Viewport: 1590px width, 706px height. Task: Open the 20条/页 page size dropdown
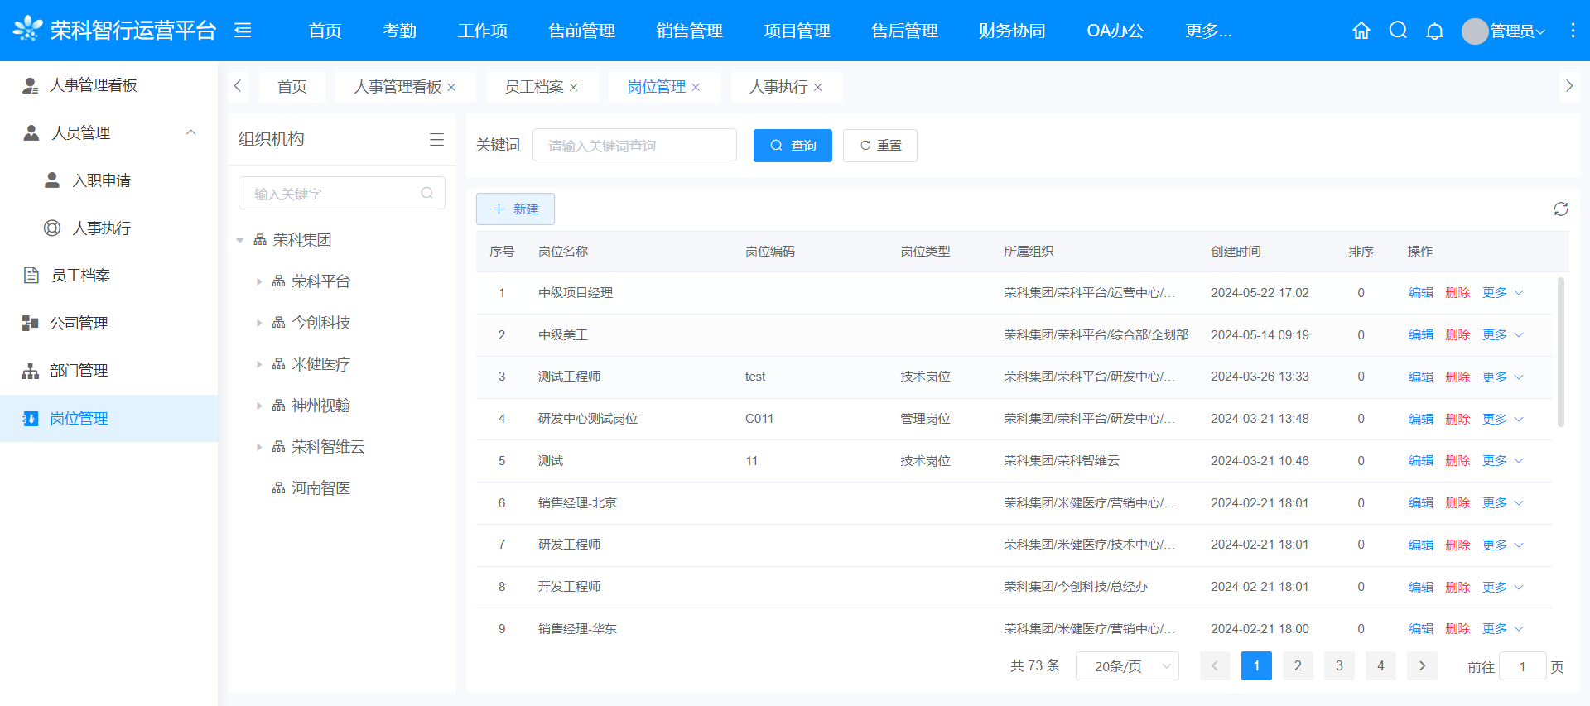click(1127, 666)
